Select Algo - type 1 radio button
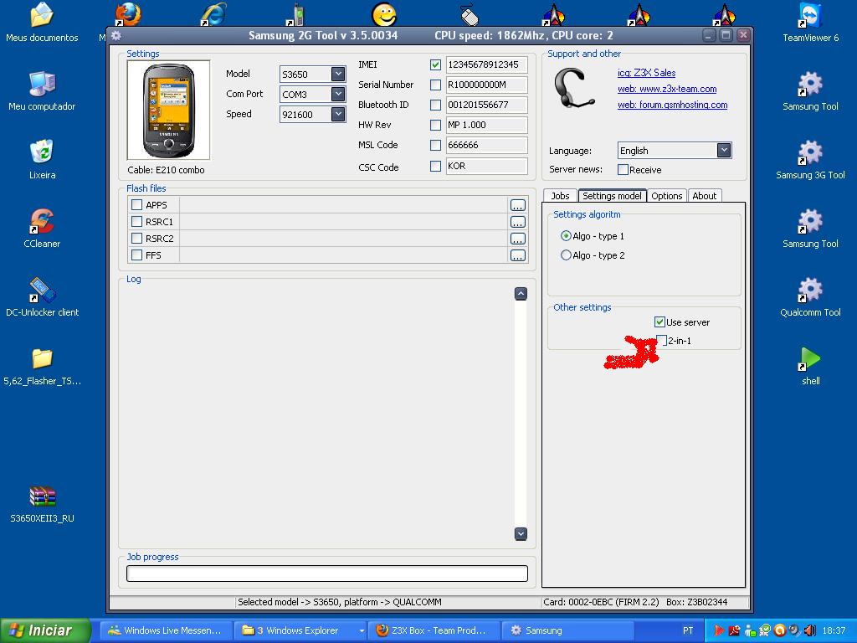Image resolution: width=857 pixels, height=643 pixels. tap(566, 235)
